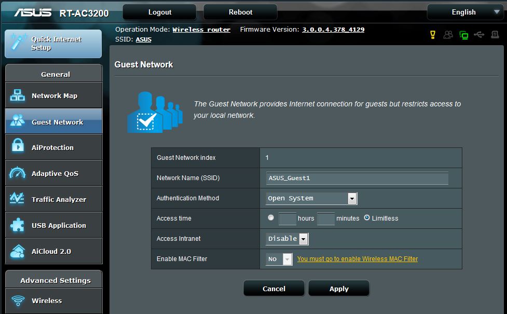Open the Access Intranet dropdown

click(287, 239)
